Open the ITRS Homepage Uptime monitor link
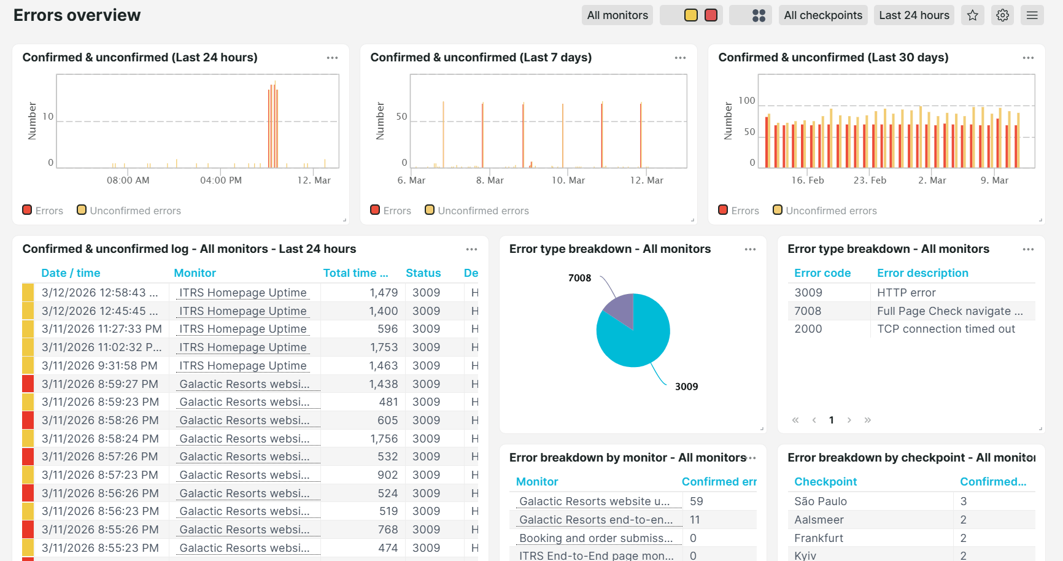This screenshot has width=1063, height=561. click(242, 292)
